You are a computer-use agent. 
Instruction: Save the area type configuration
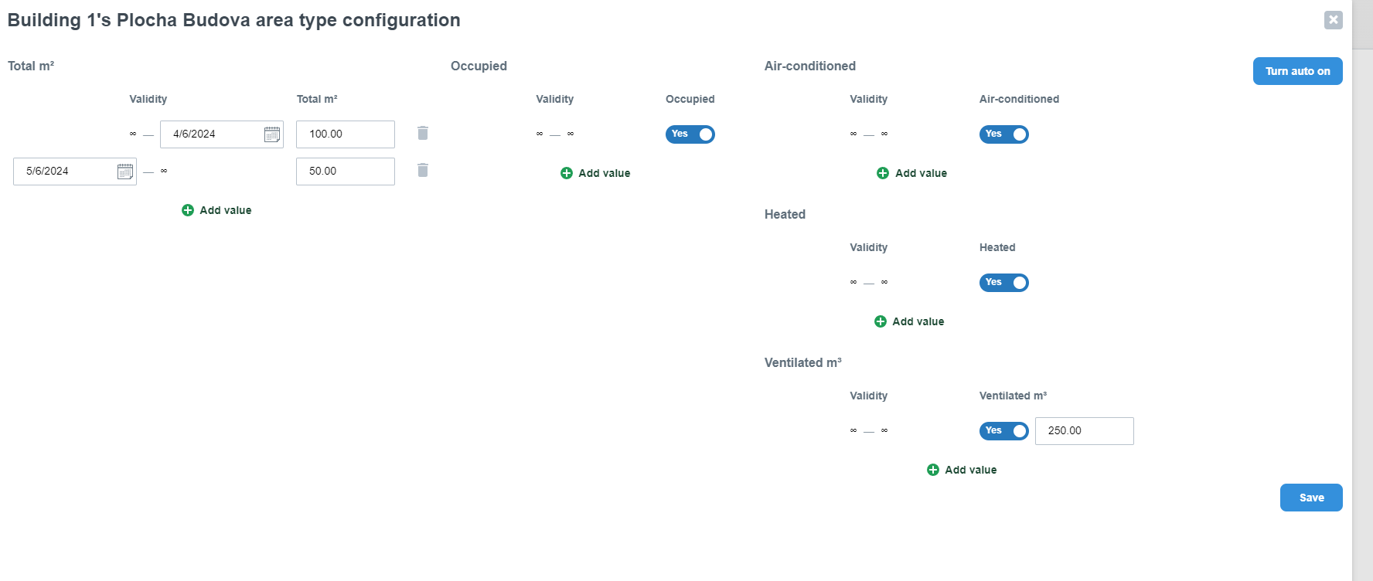point(1311,498)
